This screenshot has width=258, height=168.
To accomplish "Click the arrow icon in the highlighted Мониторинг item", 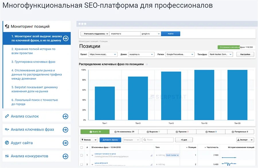I will tap(66, 39).
